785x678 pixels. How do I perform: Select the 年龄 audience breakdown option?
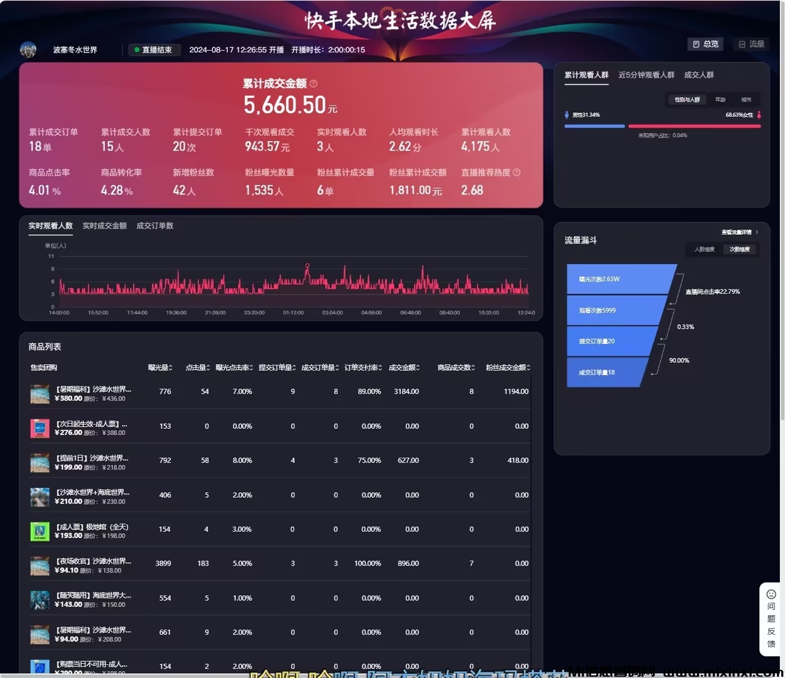pos(720,100)
